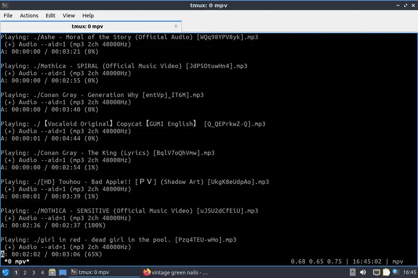The width and height of the screenshot is (418, 278).
Task: Click the Ashe - Moral of the Story line
Action: pyautogui.click(x=129, y=37)
